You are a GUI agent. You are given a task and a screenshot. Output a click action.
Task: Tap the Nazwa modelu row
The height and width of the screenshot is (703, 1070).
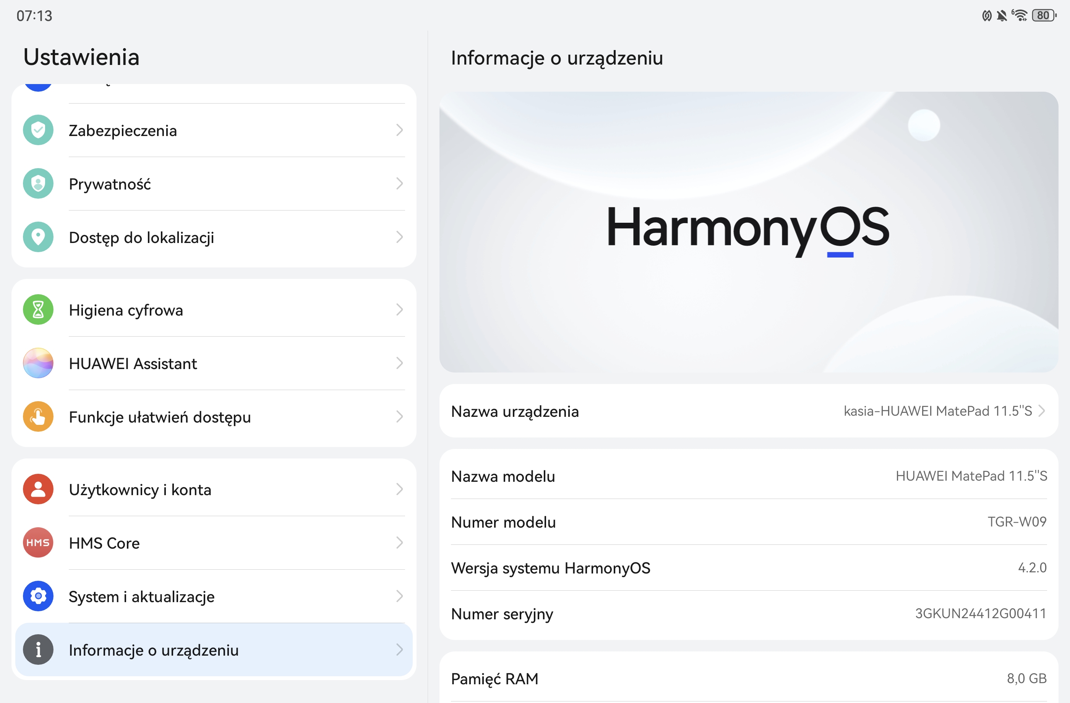coord(749,476)
